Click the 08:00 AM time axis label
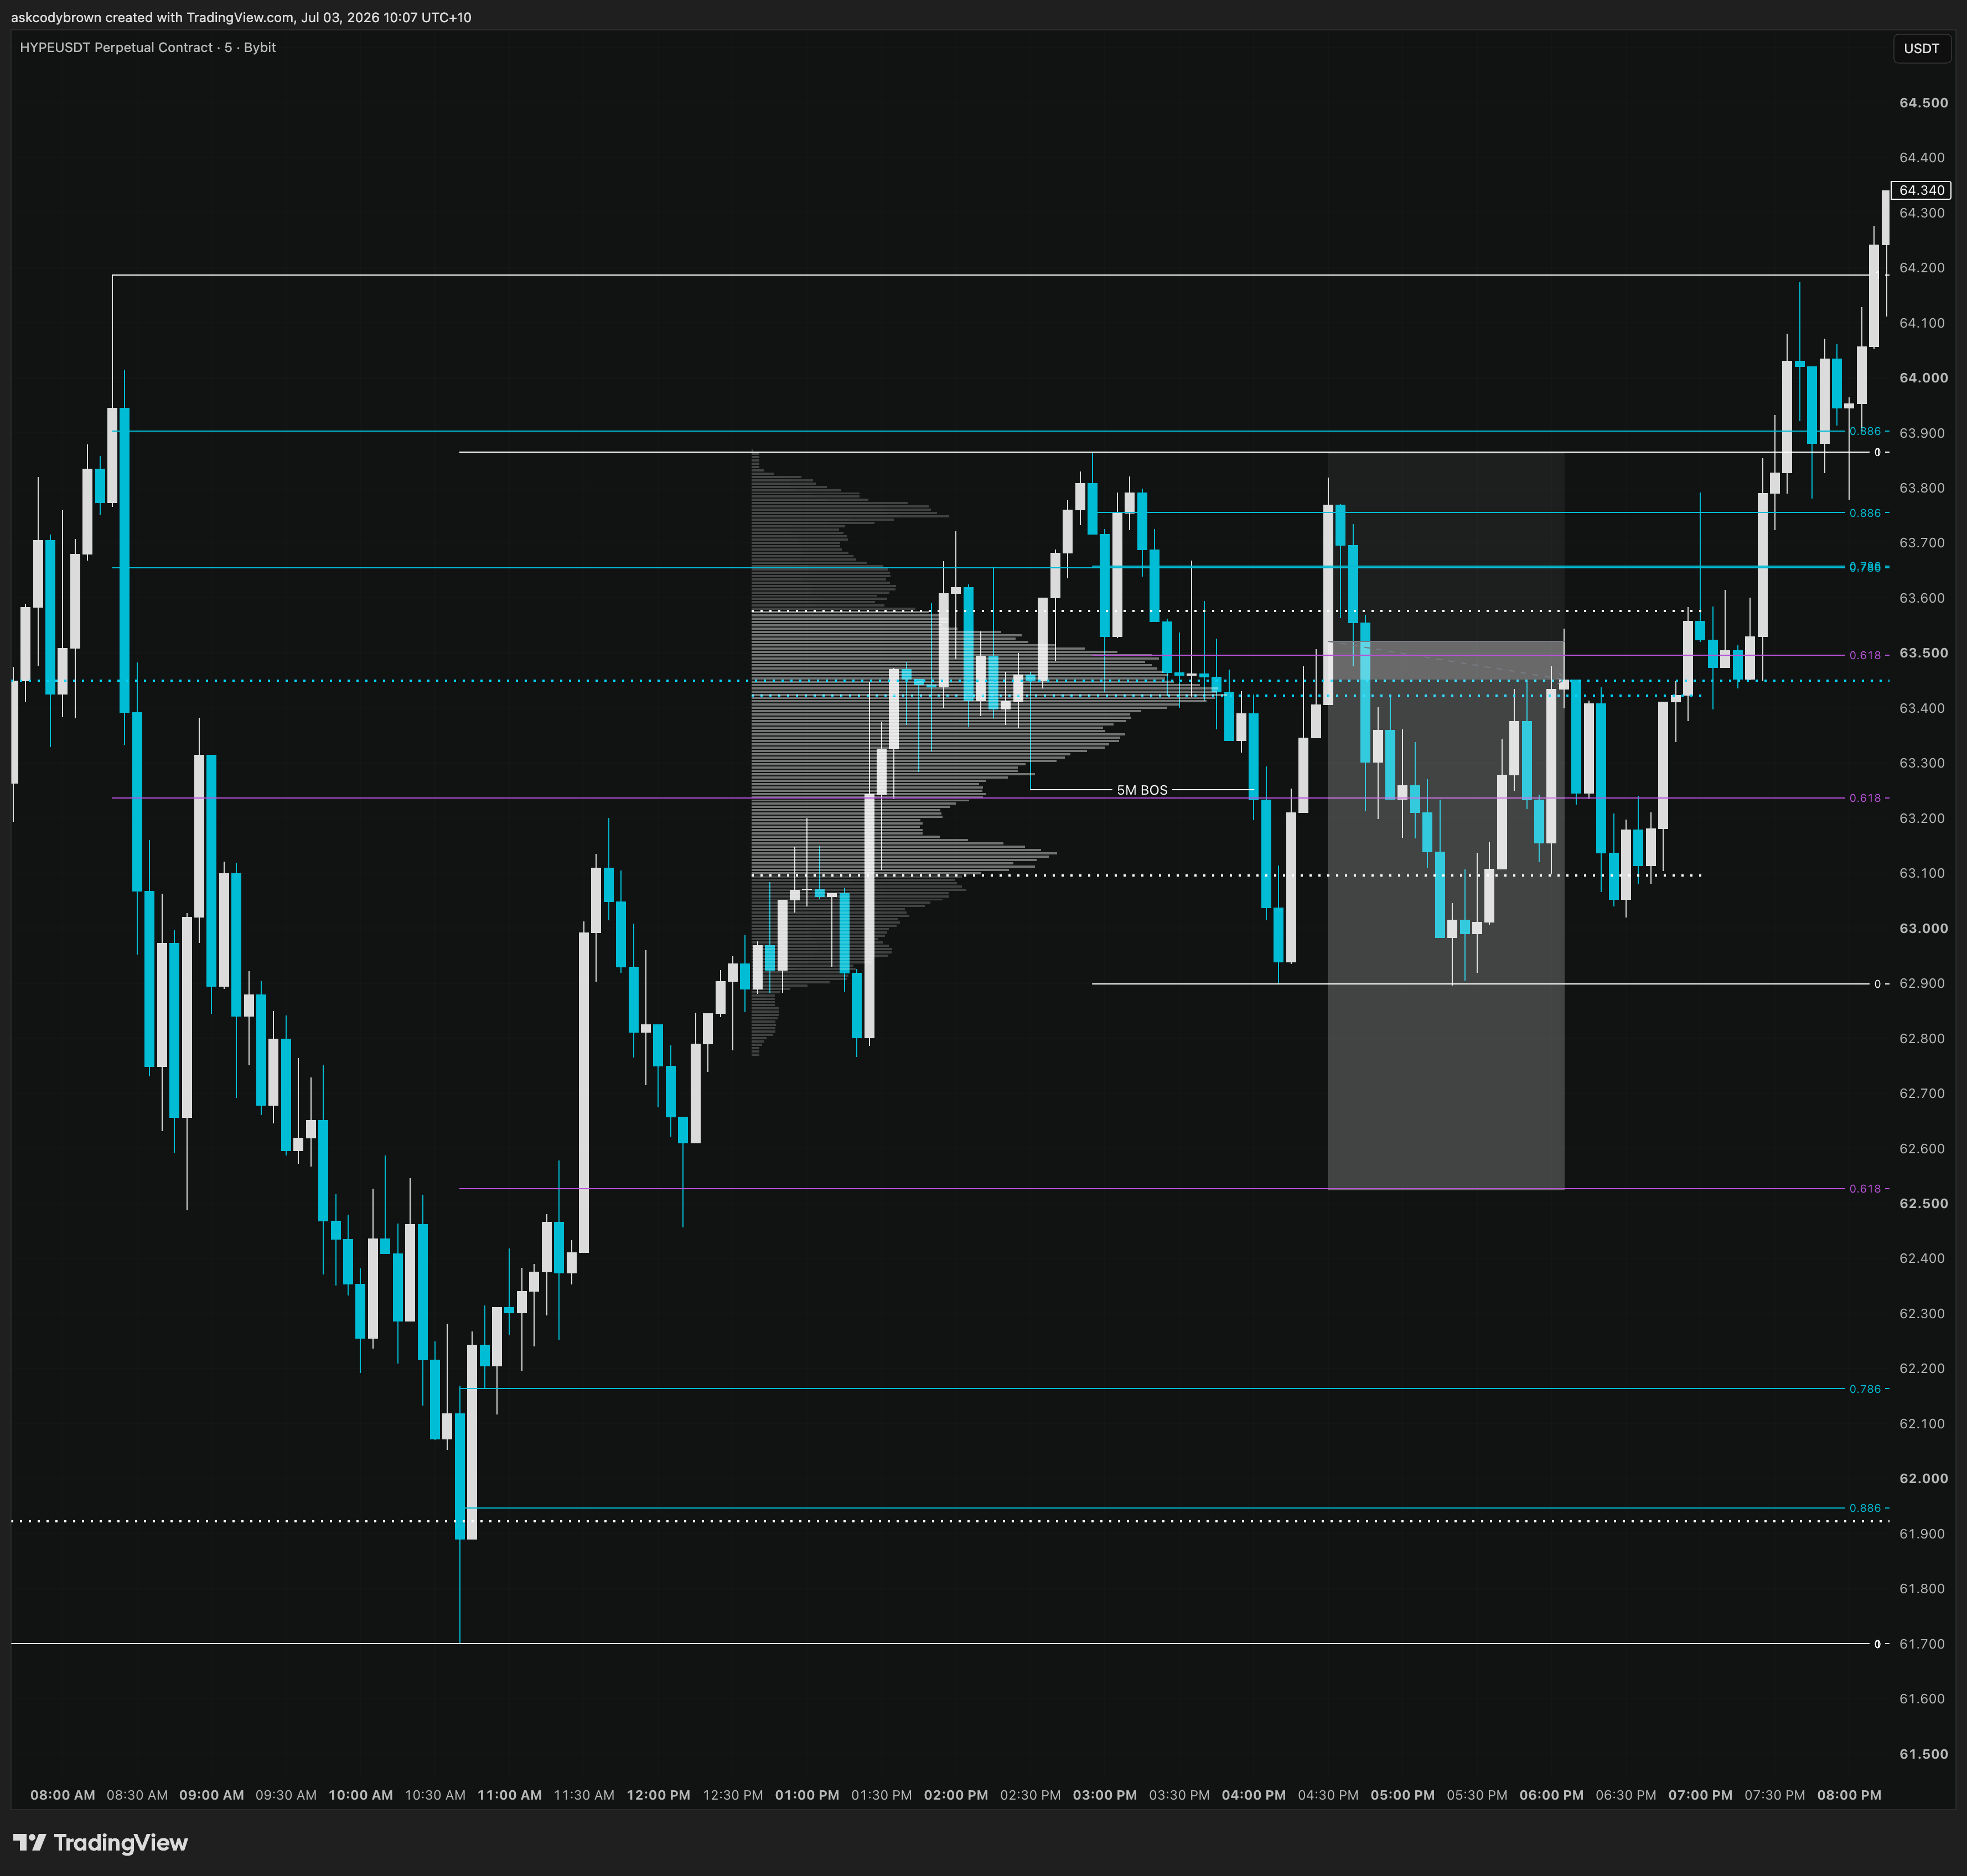The height and width of the screenshot is (1876, 1967). pyautogui.click(x=63, y=1795)
